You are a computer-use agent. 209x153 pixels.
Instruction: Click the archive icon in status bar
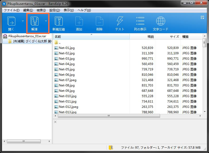(111, 147)
